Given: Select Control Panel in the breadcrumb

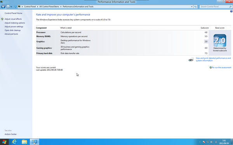Looking at the screenshot, I should (x=30, y=7).
